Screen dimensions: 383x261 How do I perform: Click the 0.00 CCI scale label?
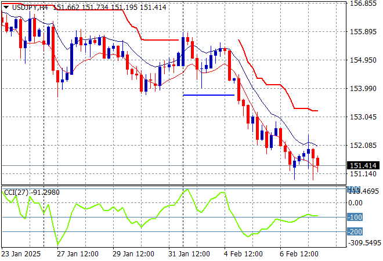(355, 202)
